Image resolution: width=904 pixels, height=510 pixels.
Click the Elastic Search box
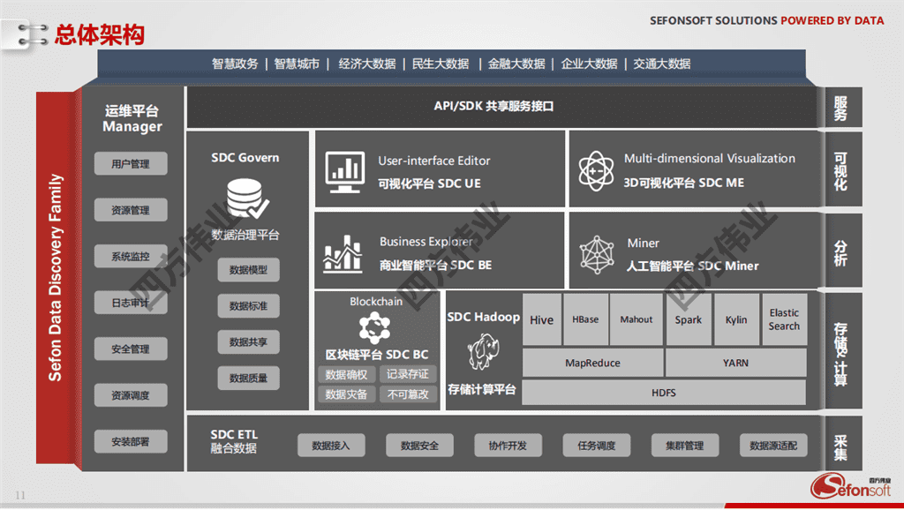(783, 319)
